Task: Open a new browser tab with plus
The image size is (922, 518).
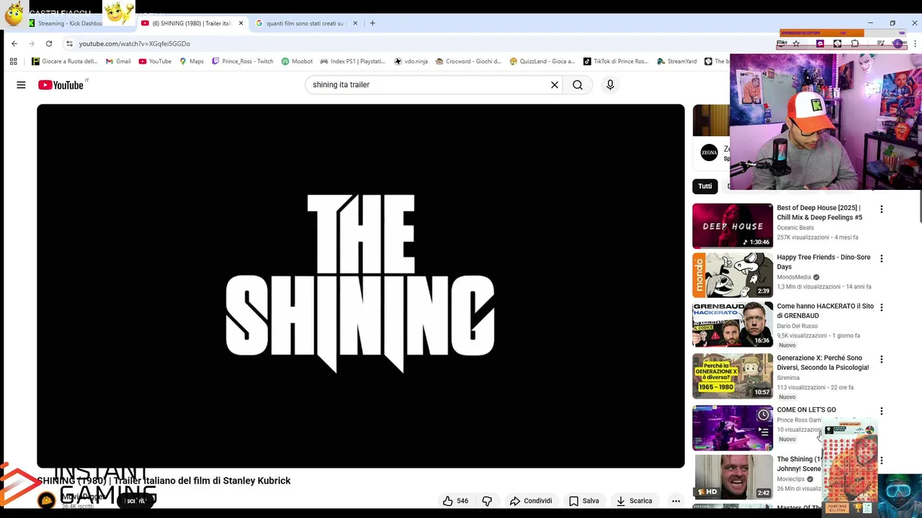Action: coord(372,23)
